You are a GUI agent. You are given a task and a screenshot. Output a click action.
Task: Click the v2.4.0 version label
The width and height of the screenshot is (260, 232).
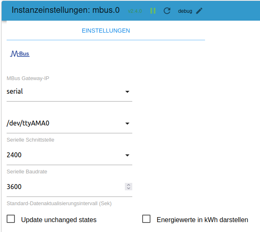tap(135, 11)
